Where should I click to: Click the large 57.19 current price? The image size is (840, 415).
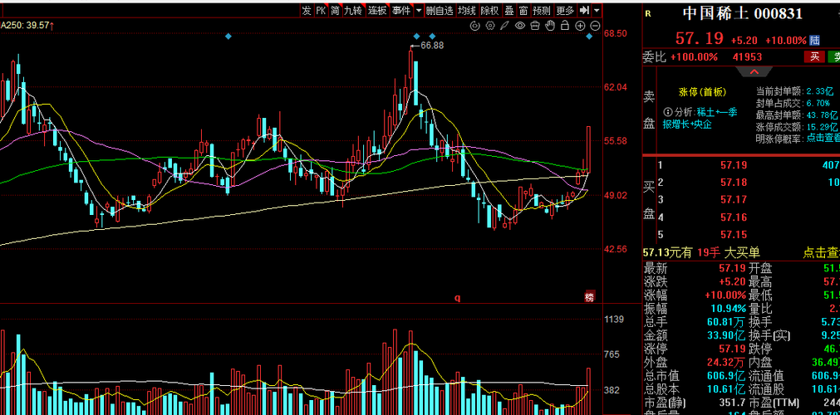[x=699, y=39]
